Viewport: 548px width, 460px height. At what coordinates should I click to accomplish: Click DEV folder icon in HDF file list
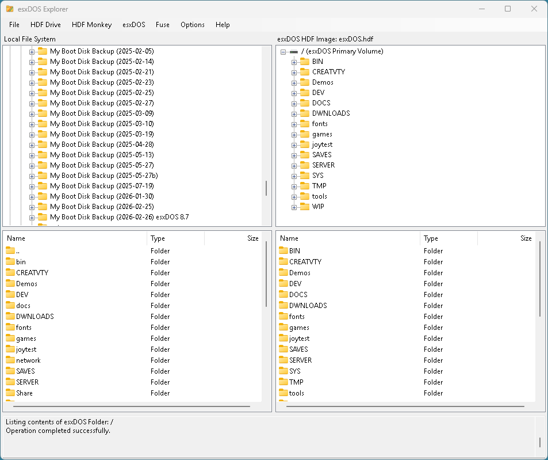(283, 283)
